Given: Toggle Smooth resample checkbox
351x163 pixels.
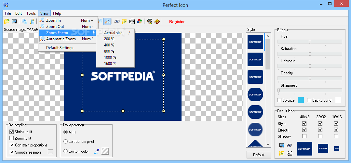Looking at the screenshot, I should click(x=12, y=152).
